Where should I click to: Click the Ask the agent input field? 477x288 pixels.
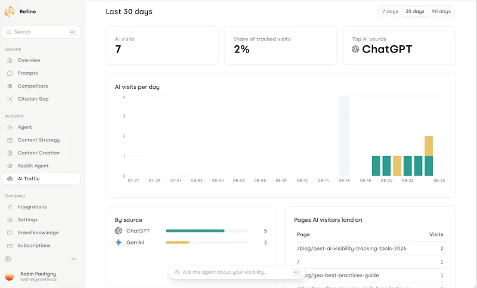tap(236, 272)
